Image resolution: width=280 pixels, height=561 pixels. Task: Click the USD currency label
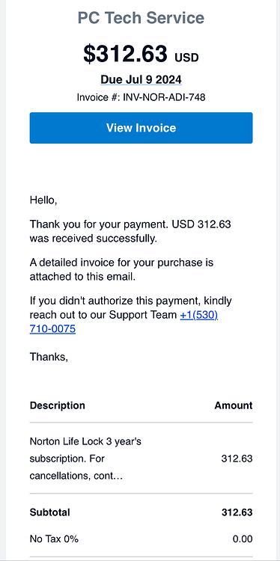coord(186,58)
